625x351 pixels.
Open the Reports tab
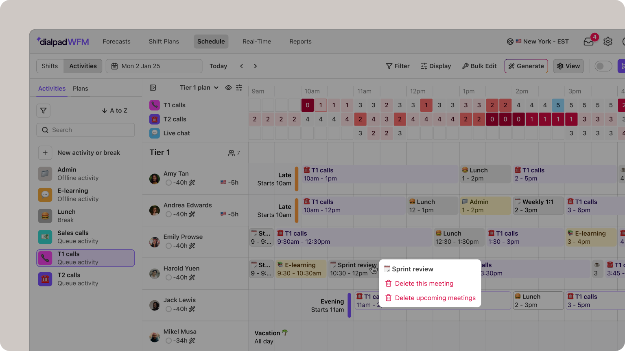point(301,41)
